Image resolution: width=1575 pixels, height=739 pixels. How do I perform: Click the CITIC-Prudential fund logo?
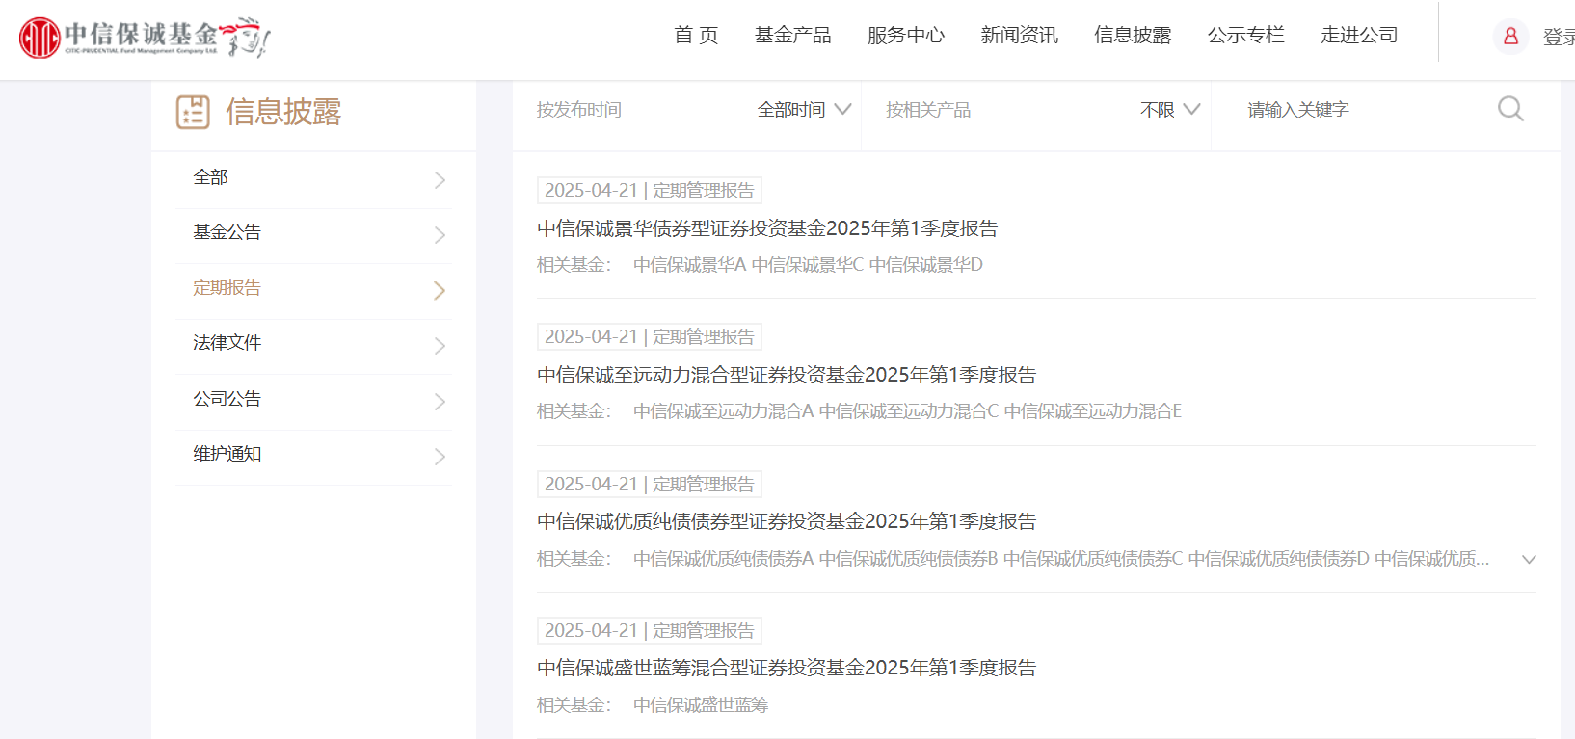pos(145,38)
